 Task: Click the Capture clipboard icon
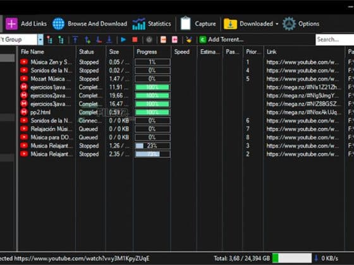[x=186, y=23]
